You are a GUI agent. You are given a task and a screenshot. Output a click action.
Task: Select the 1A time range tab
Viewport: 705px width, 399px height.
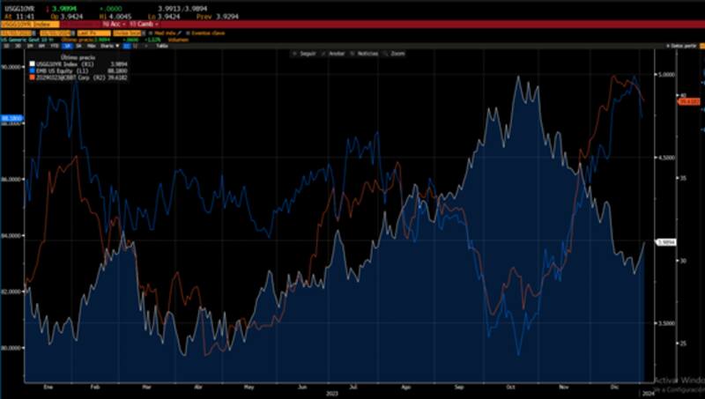click(66, 45)
